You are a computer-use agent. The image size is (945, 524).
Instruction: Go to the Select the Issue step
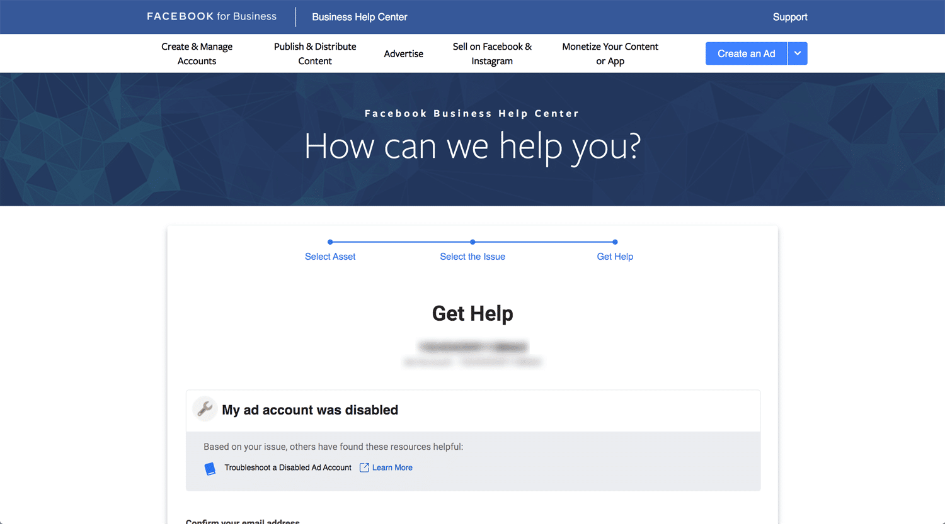[472, 257]
